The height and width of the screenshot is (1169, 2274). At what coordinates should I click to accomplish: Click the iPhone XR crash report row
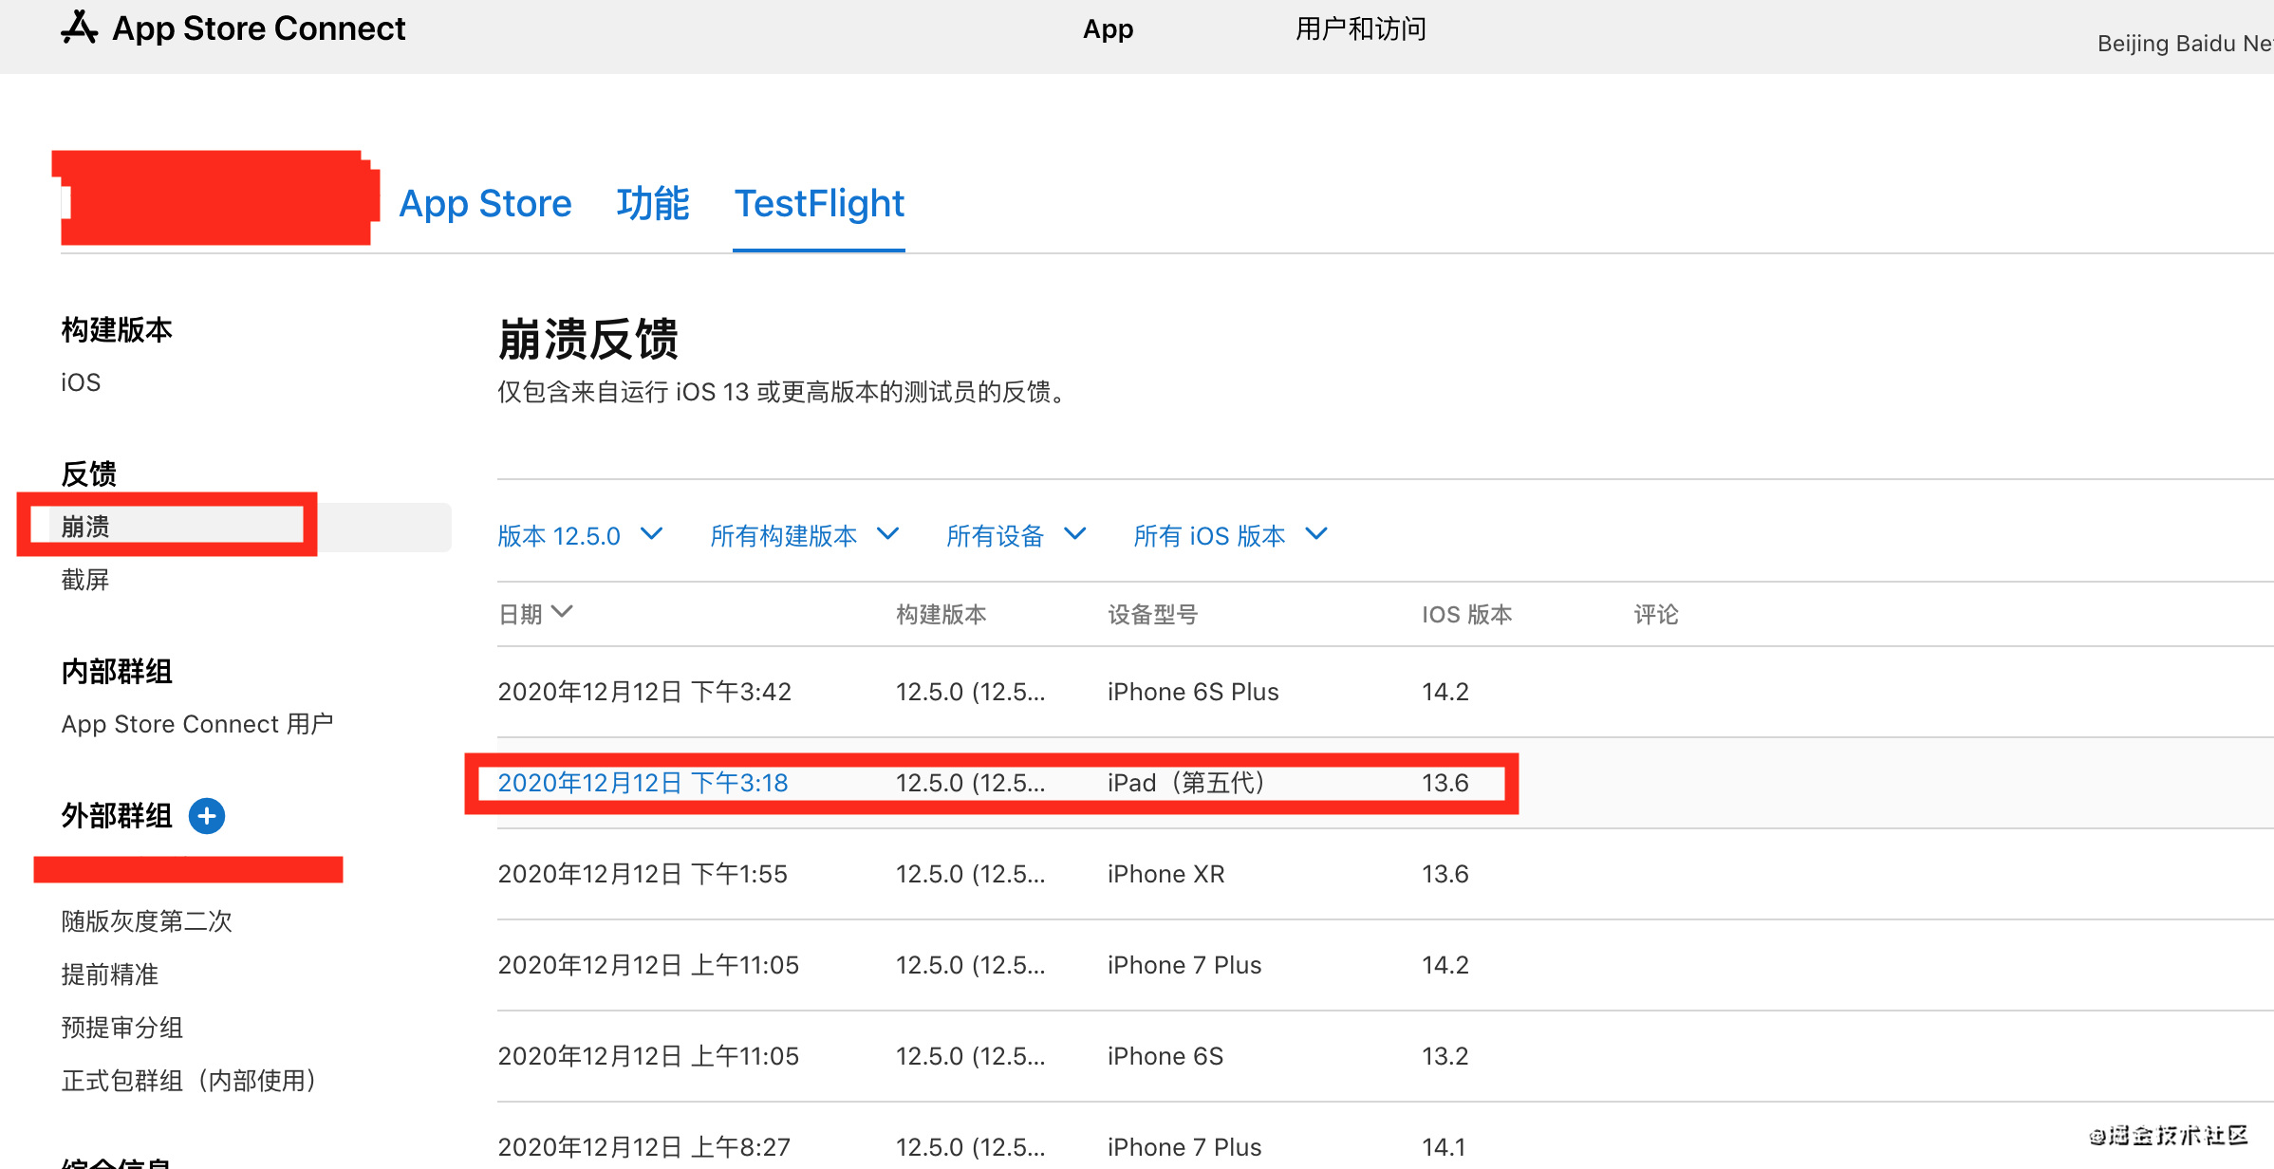pyautogui.click(x=1165, y=874)
